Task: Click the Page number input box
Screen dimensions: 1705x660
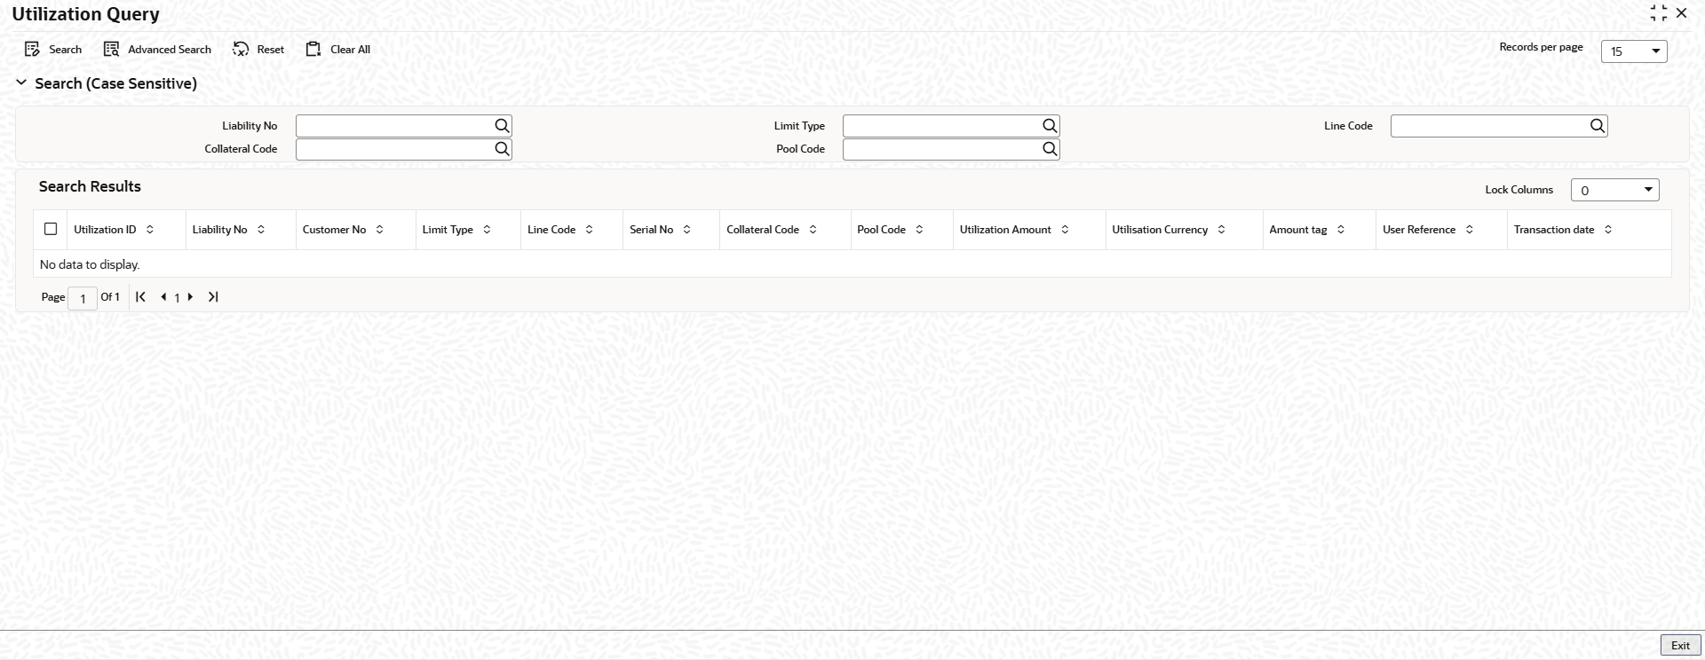Action: click(x=83, y=298)
